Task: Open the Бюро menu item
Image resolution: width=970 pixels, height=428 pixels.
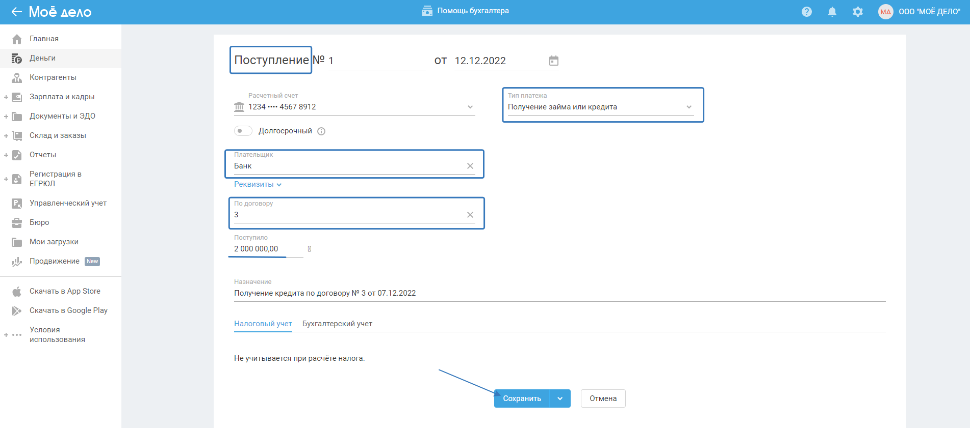Action: point(61,222)
